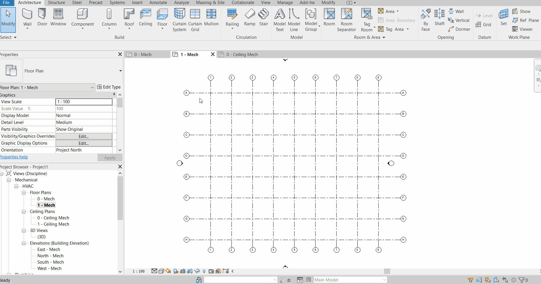
Task: Select Curtain Grid tool
Action: 195,20
